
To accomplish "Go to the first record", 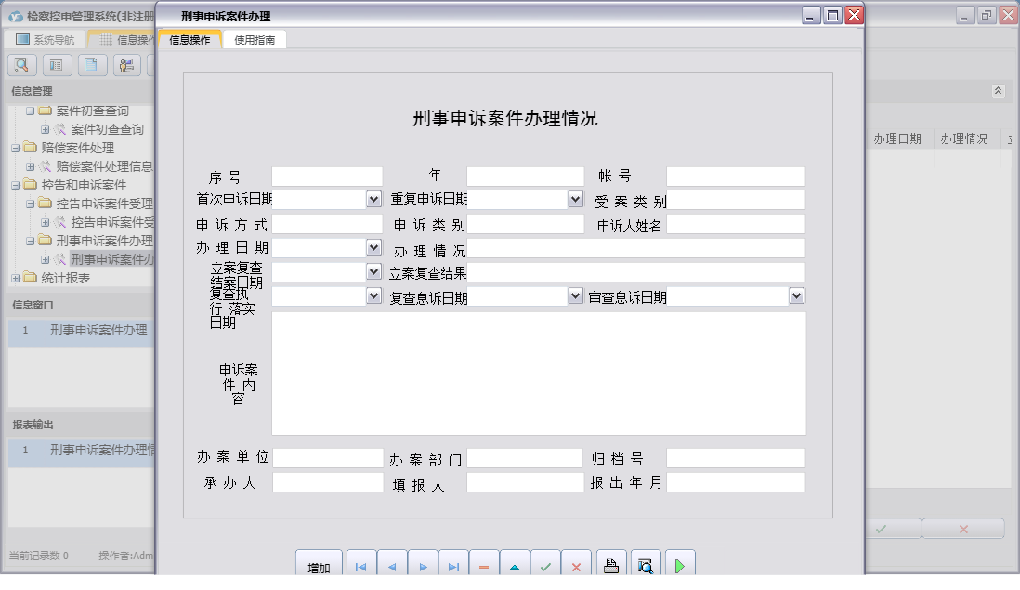I will coord(360,566).
